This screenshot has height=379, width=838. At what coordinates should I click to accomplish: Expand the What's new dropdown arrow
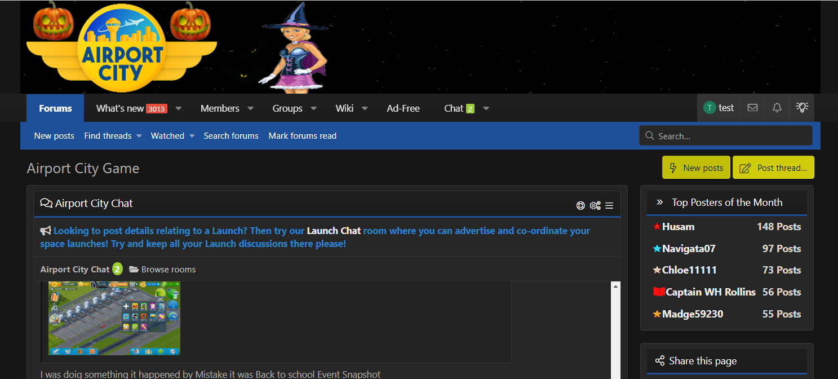(179, 108)
